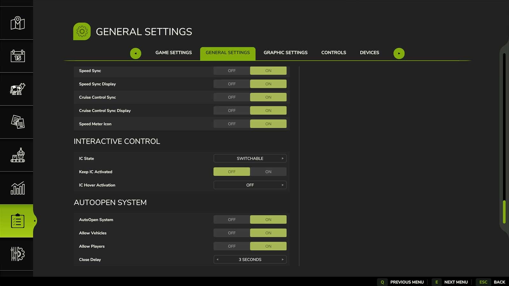Open the animals cow icon
509x286 pixels.
click(x=17, y=89)
